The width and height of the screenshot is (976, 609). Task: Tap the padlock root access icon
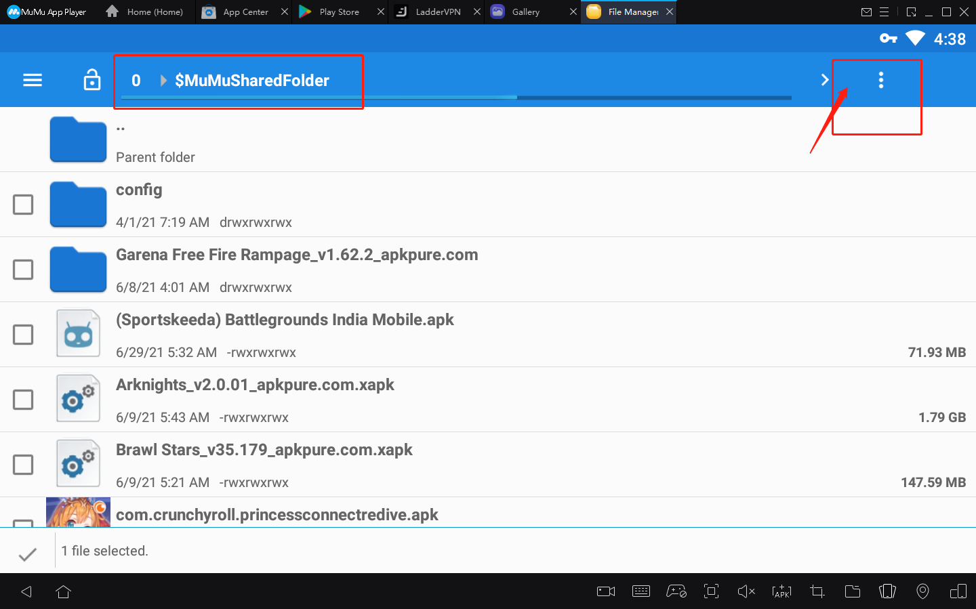(92, 79)
